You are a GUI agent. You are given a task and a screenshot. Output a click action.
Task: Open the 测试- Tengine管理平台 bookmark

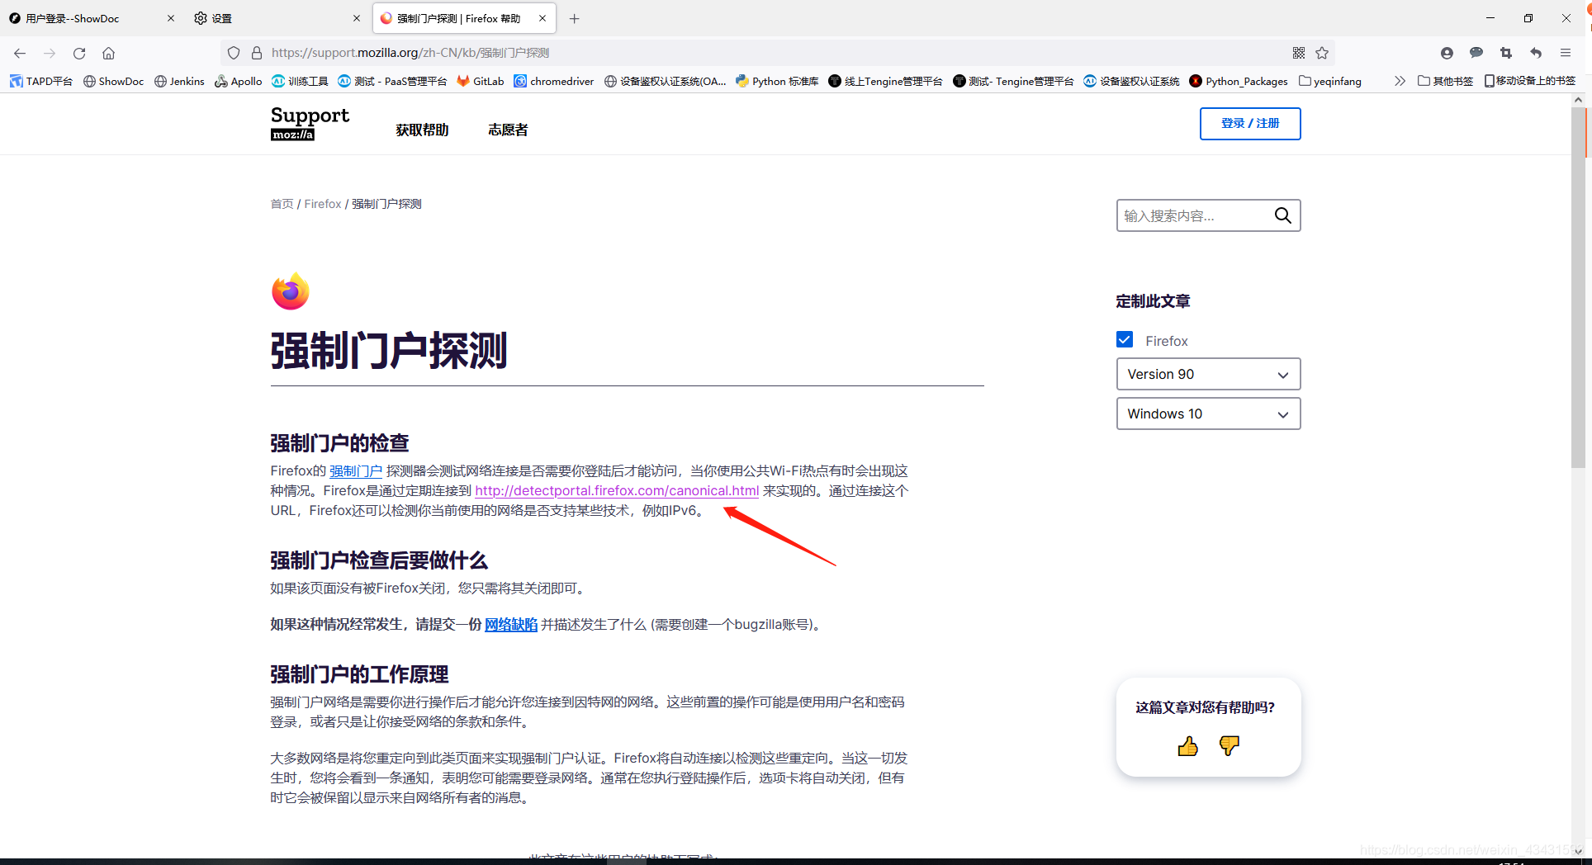(x=1013, y=81)
